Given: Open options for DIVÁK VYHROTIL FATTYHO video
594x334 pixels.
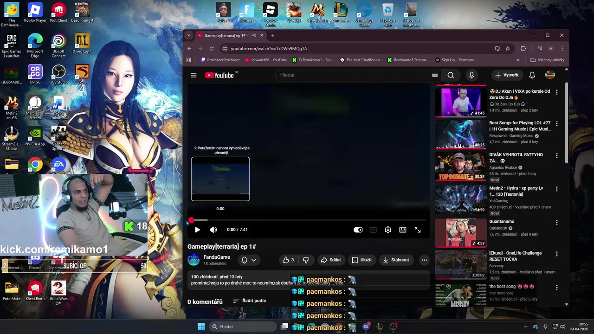Looking at the screenshot, I should click(557, 156).
